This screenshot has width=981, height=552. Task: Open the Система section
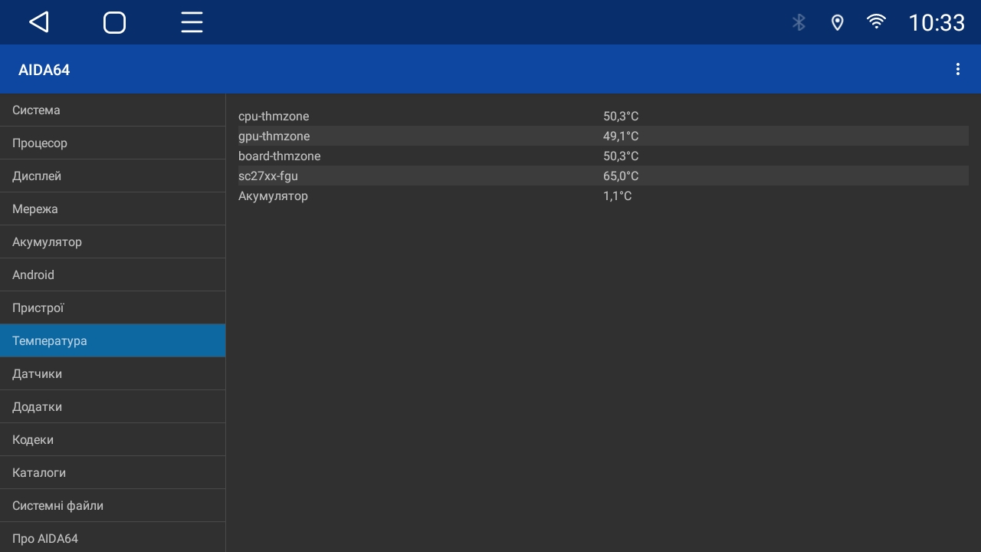click(x=113, y=110)
